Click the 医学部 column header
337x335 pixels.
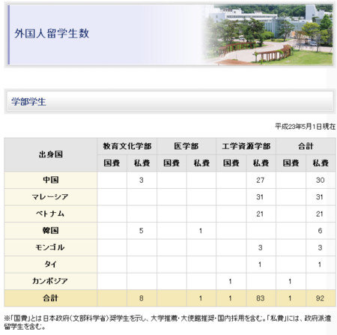pyautogui.click(x=186, y=146)
